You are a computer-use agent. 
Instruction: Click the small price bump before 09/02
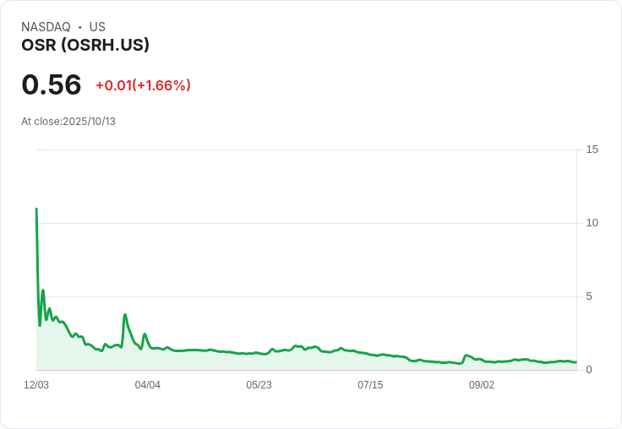tap(466, 356)
